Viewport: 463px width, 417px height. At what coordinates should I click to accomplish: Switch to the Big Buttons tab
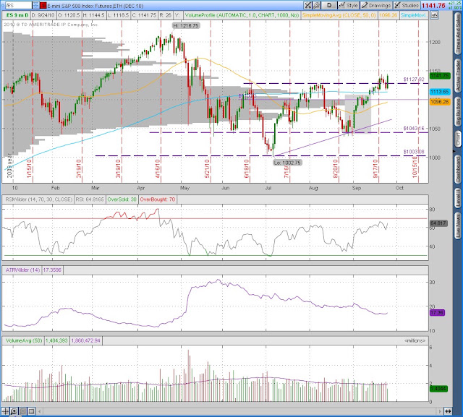click(x=458, y=111)
